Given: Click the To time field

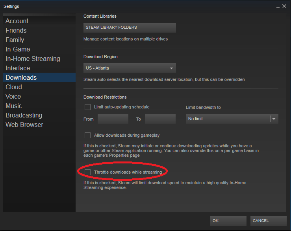Looking at the screenshot, I should point(160,119).
